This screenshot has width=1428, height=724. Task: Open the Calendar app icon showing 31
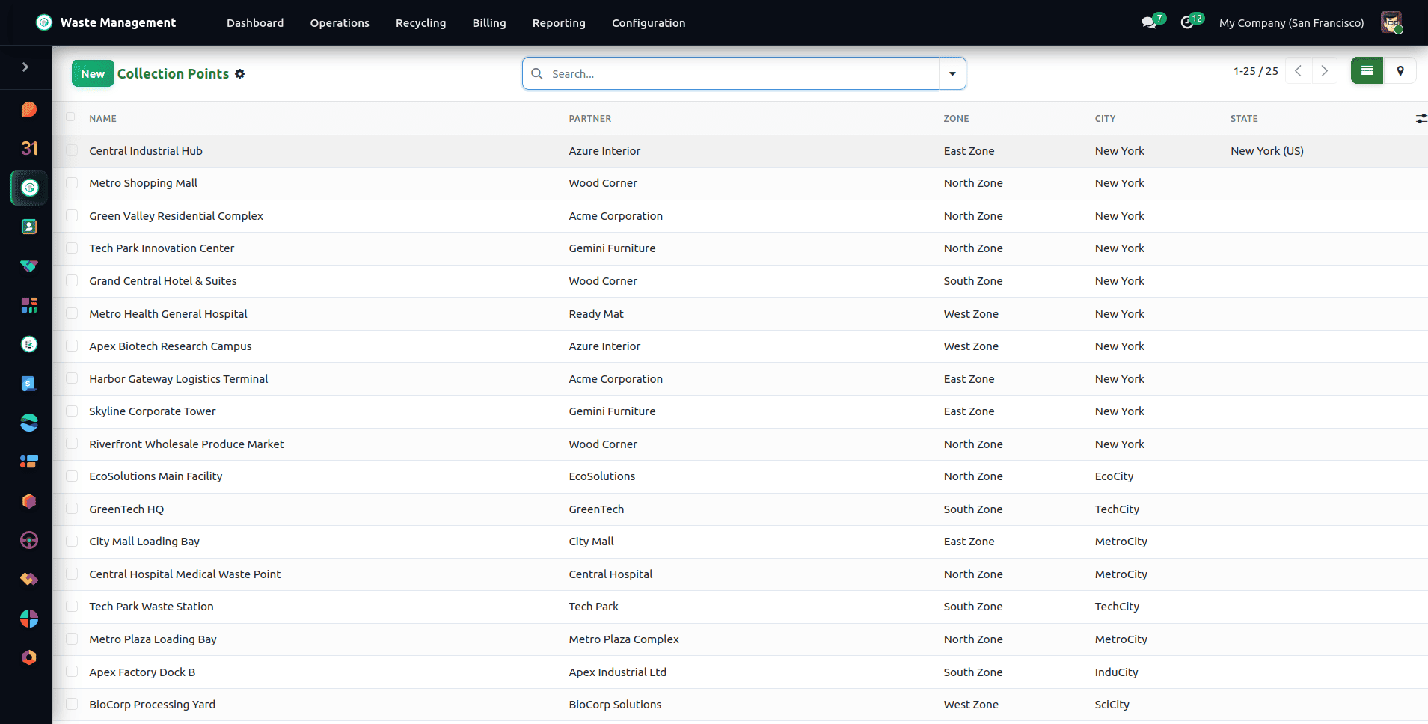pos(29,148)
